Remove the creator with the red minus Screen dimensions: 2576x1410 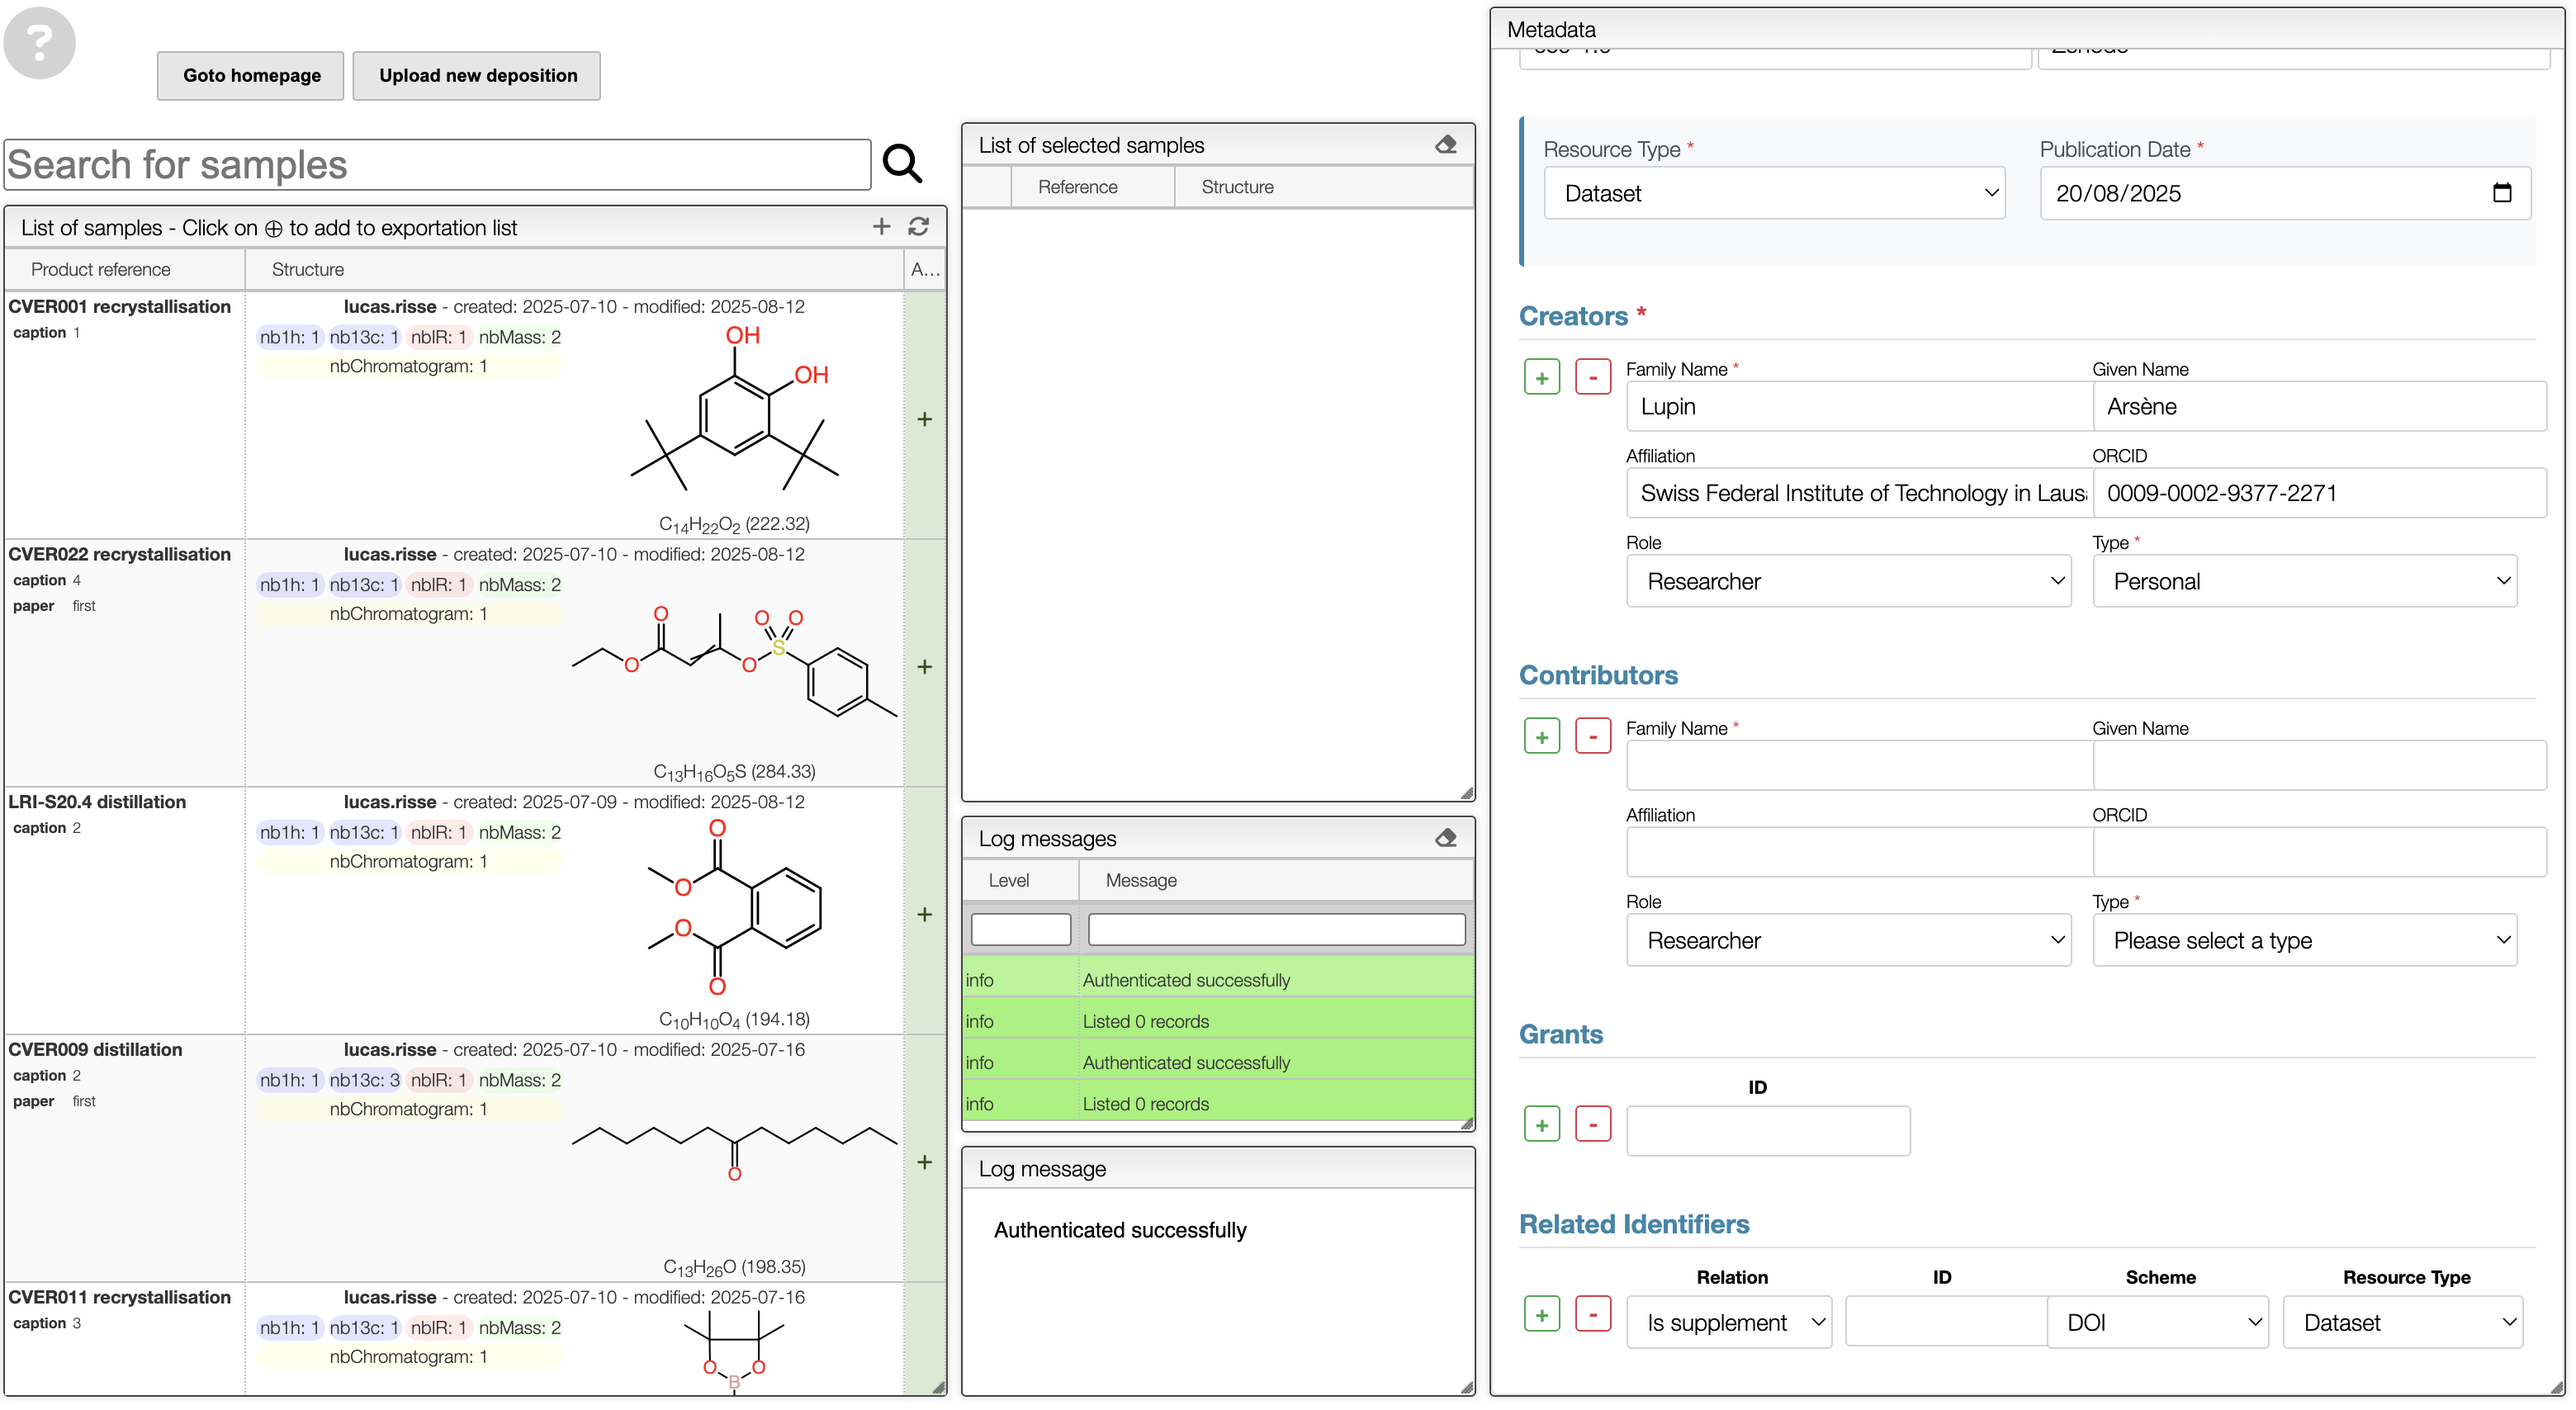[x=1593, y=378]
